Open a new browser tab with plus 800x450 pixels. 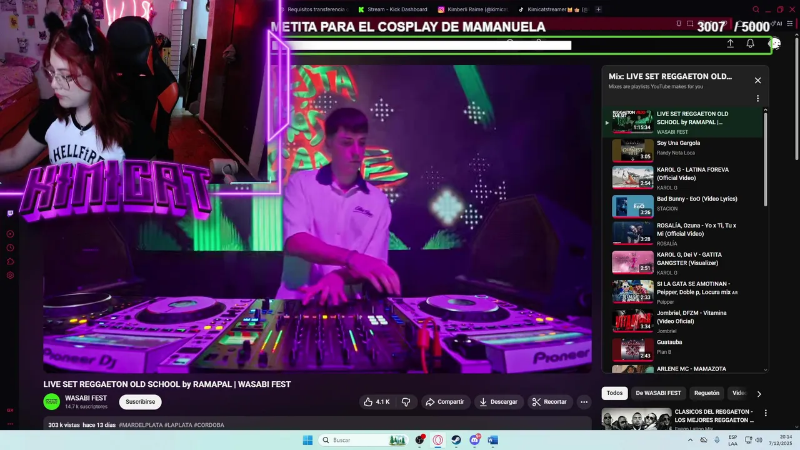tap(598, 9)
